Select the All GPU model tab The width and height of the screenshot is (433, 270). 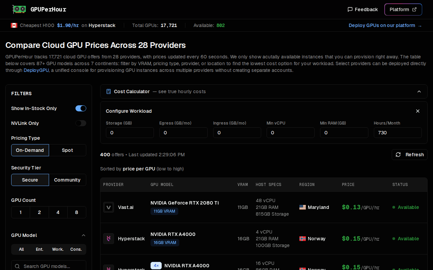point(21,249)
